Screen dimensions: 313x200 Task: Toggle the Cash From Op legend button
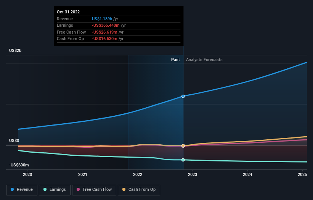point(139,190)
